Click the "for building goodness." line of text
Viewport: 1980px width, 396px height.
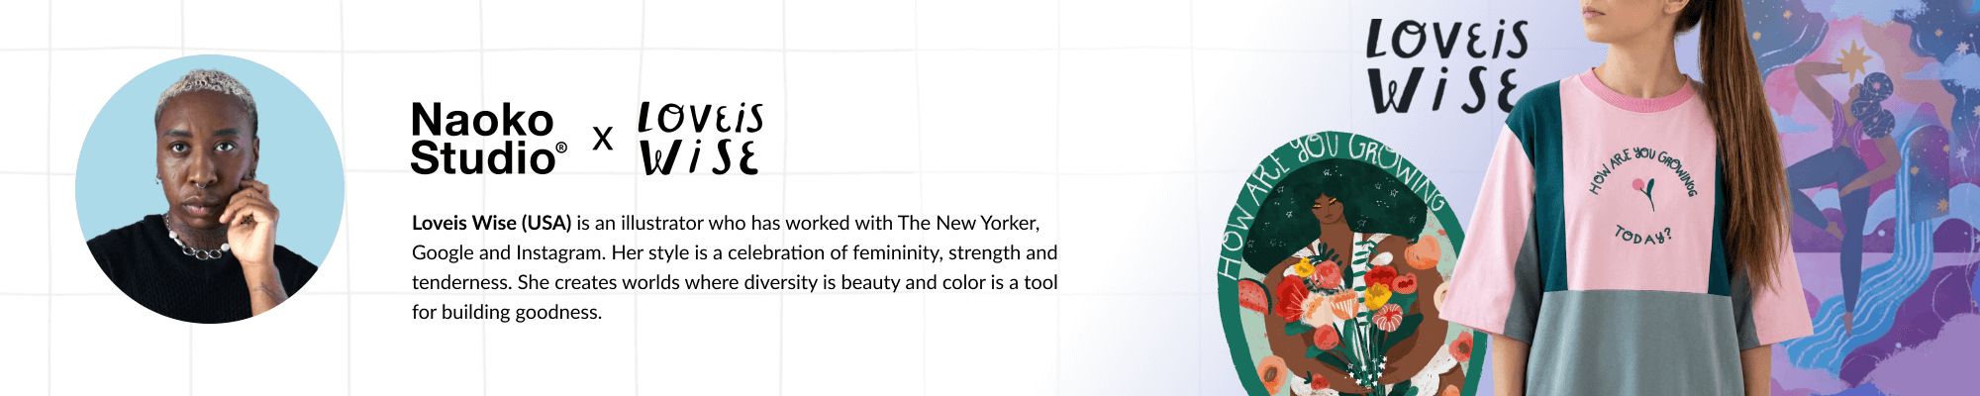coord(507,312)
